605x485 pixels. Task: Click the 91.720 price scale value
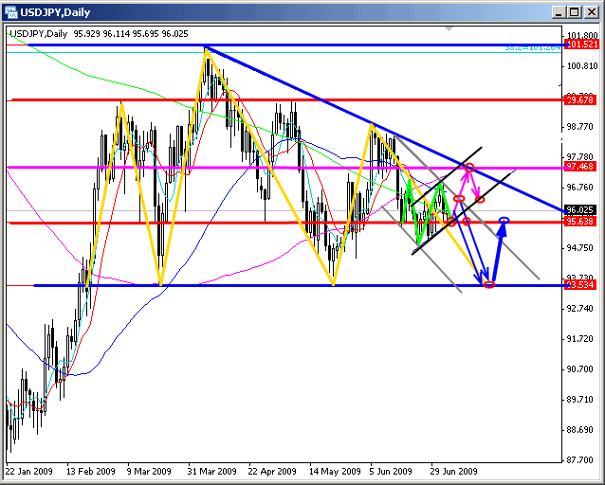click(x=582, y=339)
